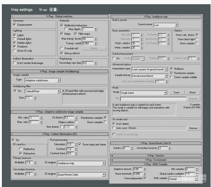Click the Max transp. levels value field
The image size is (211, 187).
[x=88, y=39]
